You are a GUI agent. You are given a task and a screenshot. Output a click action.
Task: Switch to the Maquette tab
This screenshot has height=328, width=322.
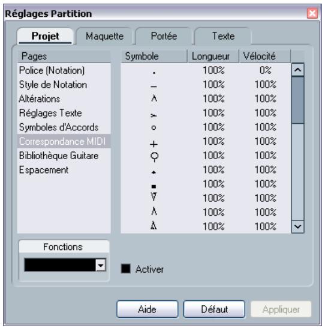(x=104, y=36)
